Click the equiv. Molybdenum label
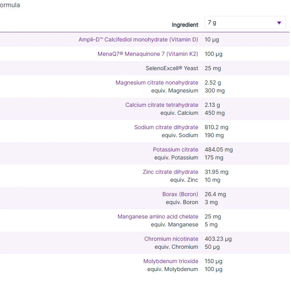 coord(173,269)
